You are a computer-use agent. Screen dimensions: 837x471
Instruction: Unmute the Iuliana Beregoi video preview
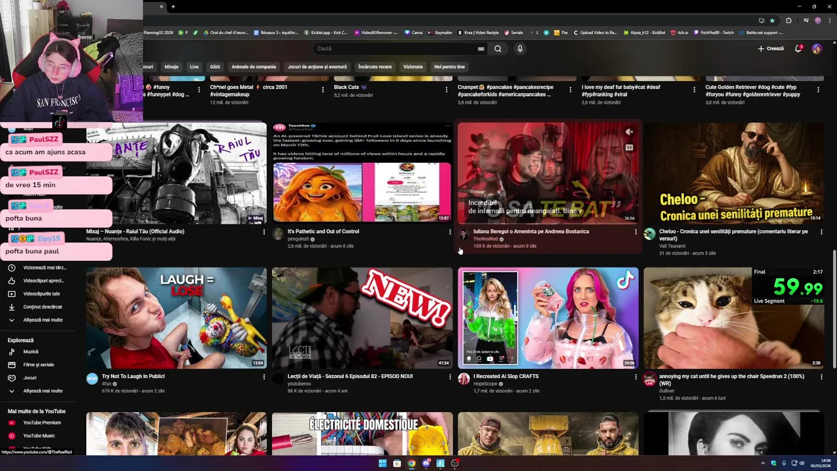(x=629, y=132)
